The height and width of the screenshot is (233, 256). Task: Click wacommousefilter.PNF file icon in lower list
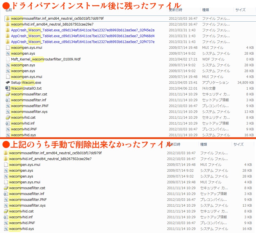point(6,199)
